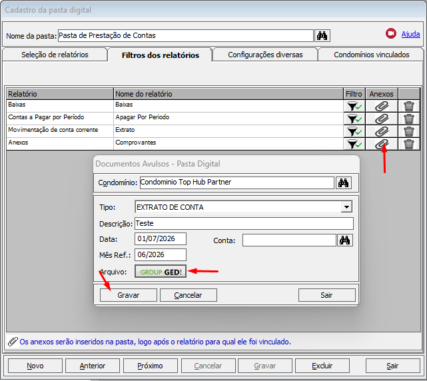Open attachments paperclip for the Extrato row
The image size is (427, 381).
[382, 131]
